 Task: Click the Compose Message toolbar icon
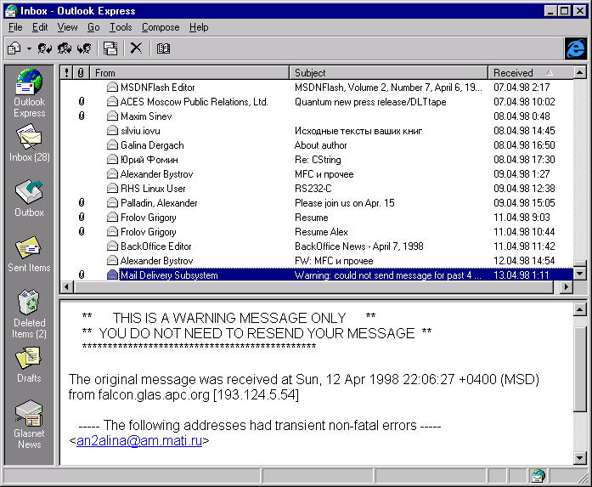[x=14, y=48]
